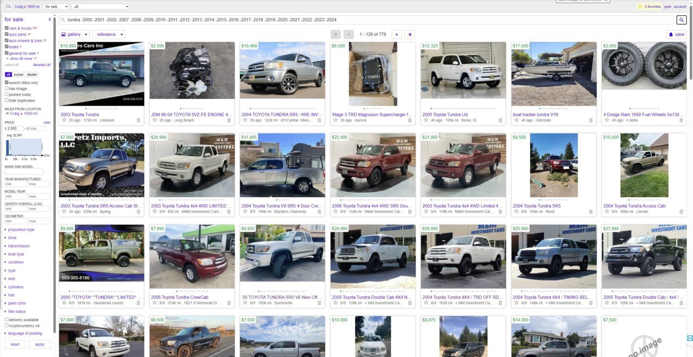Star the 2003 Toyota Tundra SR5 Access Cab Spring listing
Image resolution: width=693 pixels, height=357 pixels.
coord(64,212)
